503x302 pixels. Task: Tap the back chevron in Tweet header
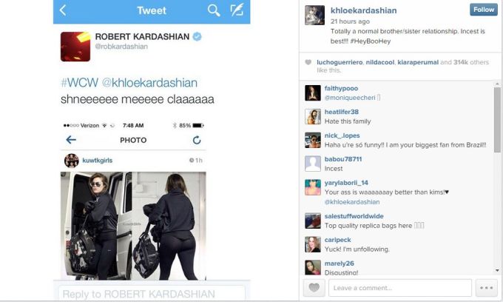pyautogui.click(x=63, y=10)
